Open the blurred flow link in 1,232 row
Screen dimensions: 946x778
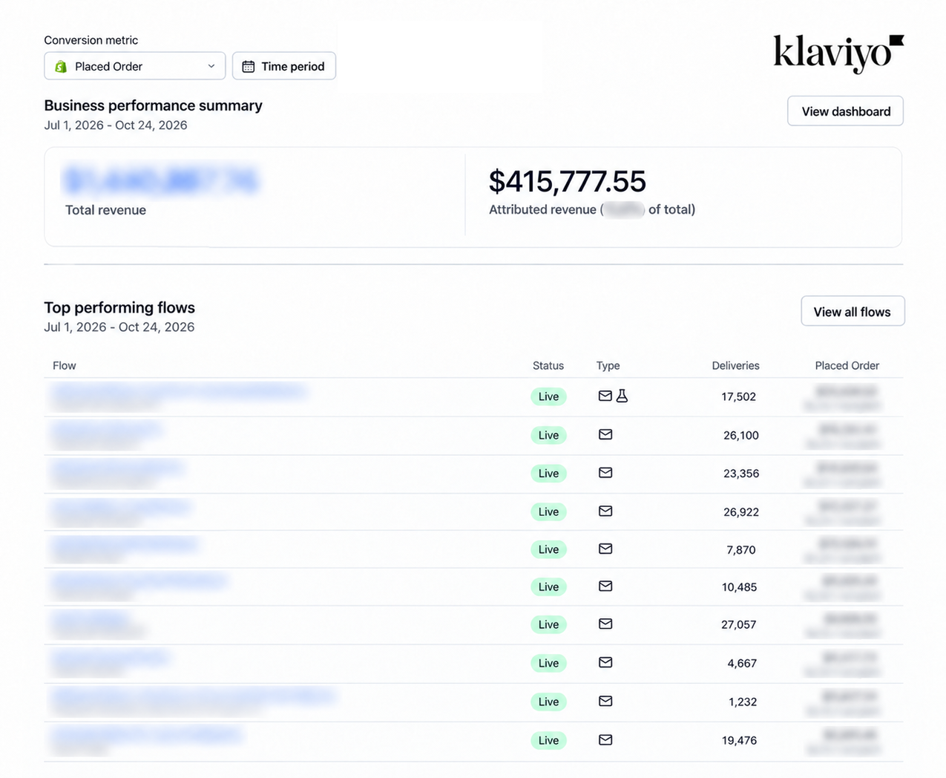193,696
